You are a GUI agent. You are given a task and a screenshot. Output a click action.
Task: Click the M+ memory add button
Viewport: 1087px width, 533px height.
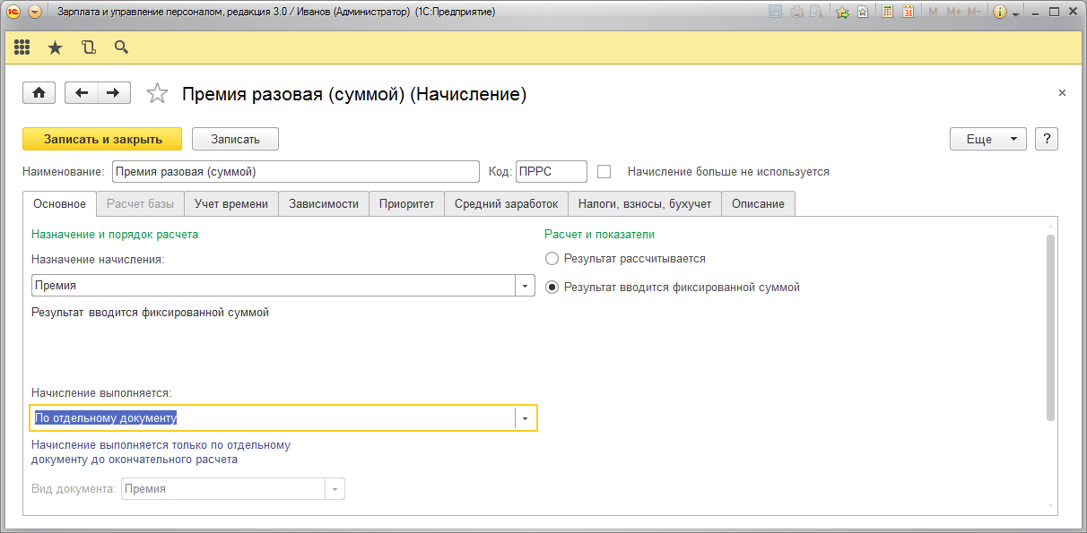pyautogui.click(x=953, y=12)
